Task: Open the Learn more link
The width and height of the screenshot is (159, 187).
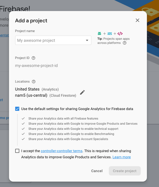Action: click(x=121, y=157)
